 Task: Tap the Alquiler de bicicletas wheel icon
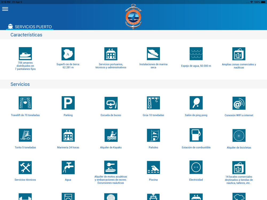[x=239, y=135]
